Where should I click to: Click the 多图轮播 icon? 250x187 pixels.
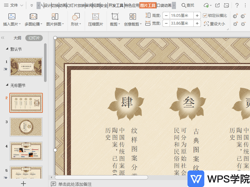(x=33, y=17)
